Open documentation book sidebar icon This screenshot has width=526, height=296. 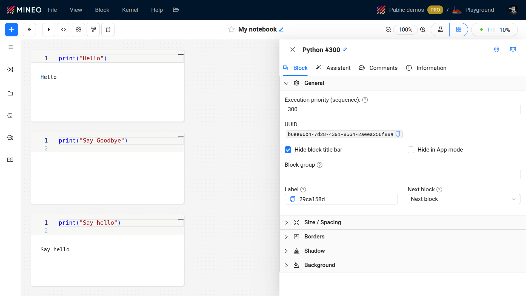[10, 160]
